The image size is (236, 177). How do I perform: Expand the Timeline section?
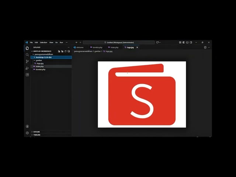pyautogui.click(x=51, y=135)
